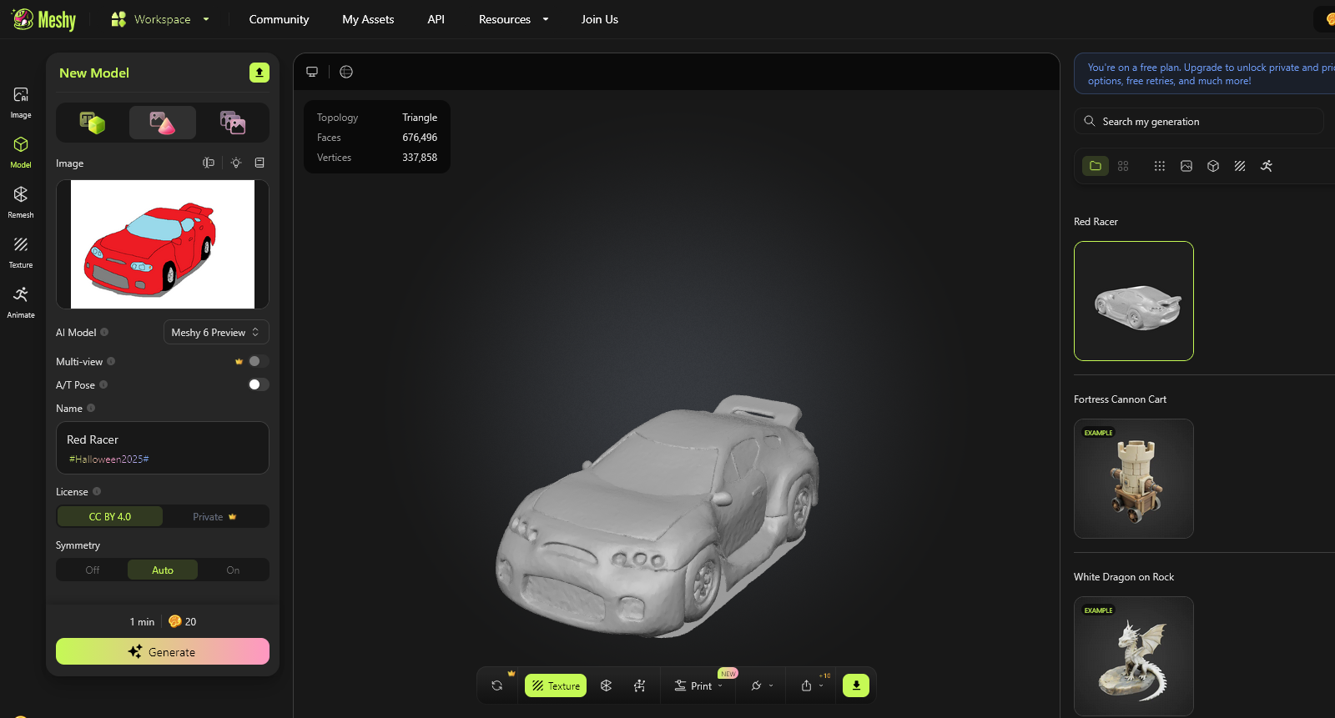
Task: Click the rigging animate icon in bottom toolbar
Action: tap(640, 685)
